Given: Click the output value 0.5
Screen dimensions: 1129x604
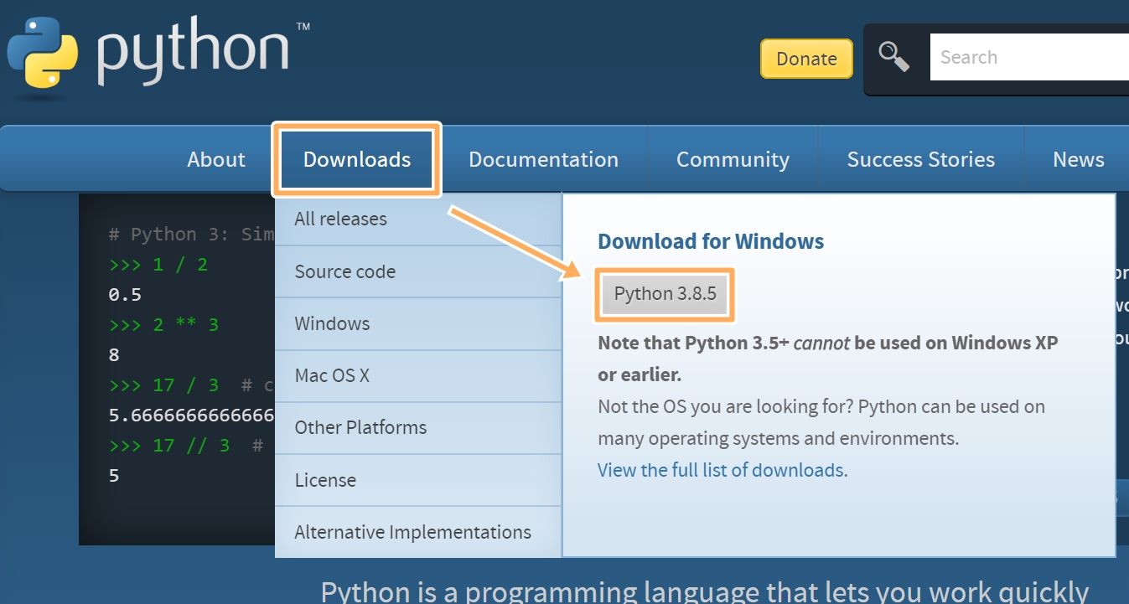Looking at the screenshot, I should click(x=125, y=295).
